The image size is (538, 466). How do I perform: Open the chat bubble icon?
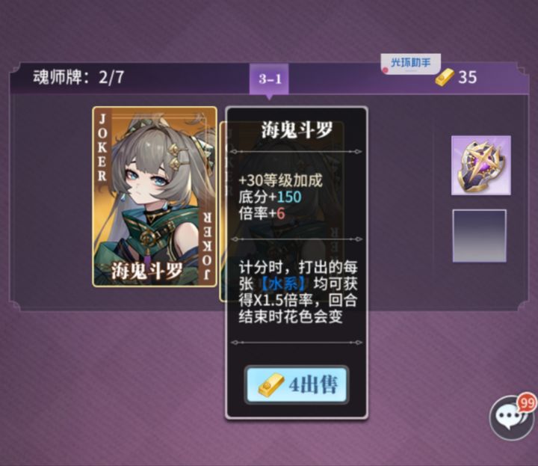click(x=510, y=418)
